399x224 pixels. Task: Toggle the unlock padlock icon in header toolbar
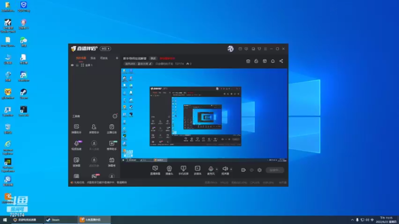click(x=256, y=61)
